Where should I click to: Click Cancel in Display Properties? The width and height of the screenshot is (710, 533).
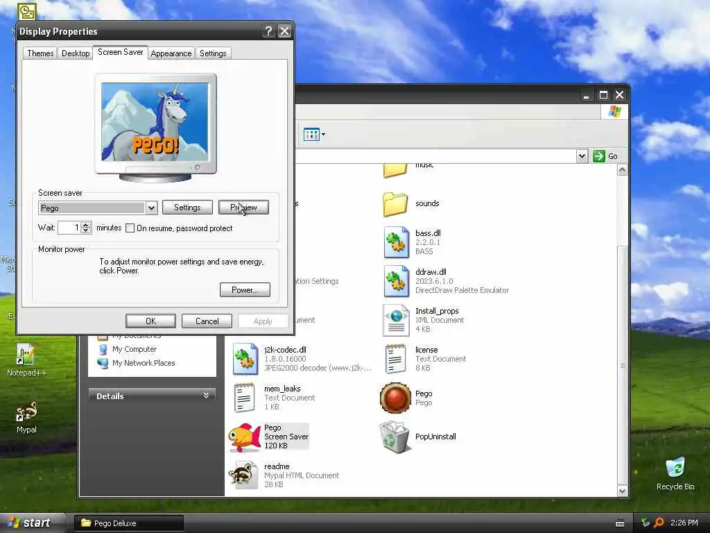pyautogui.click(x=207, y=321)
